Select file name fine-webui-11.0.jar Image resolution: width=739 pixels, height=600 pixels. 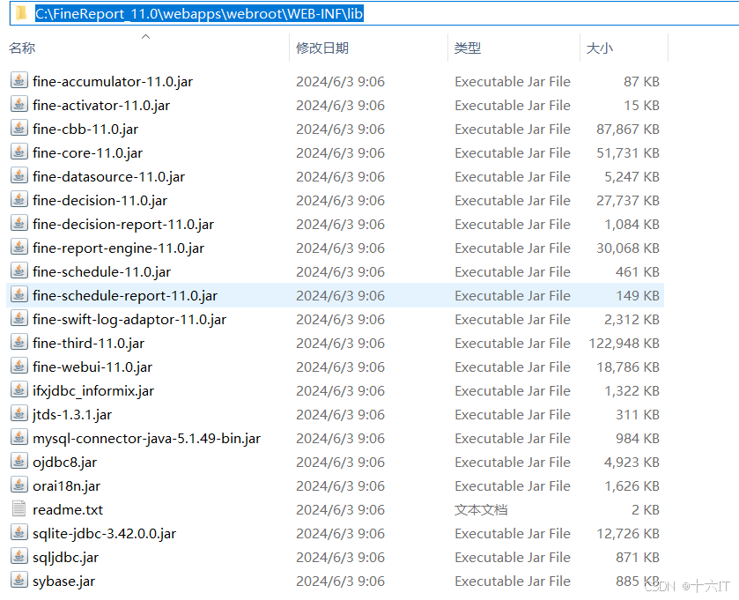point(92,367)
